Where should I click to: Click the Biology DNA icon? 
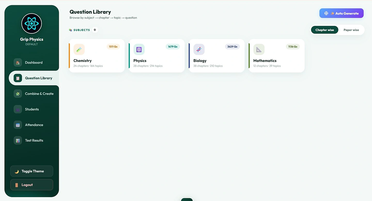[199, 49]
